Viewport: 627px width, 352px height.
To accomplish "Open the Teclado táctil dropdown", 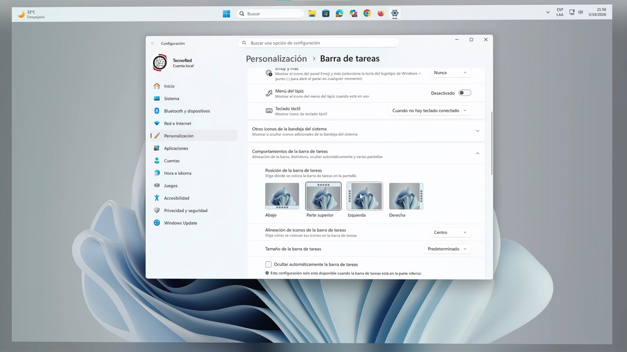I will (x=429, y=111).
